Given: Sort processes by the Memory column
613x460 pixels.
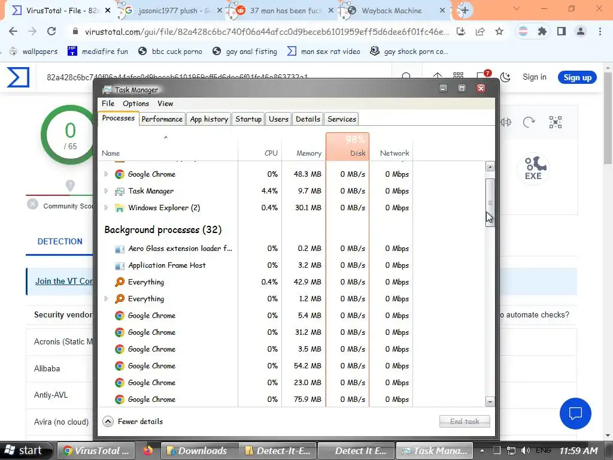Looking at the screenshot, I should pyautogui.click(x=304, y=147).
